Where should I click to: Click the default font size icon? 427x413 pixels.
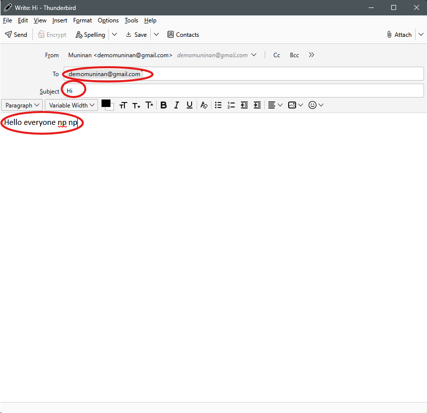click(x=123, y=105)
